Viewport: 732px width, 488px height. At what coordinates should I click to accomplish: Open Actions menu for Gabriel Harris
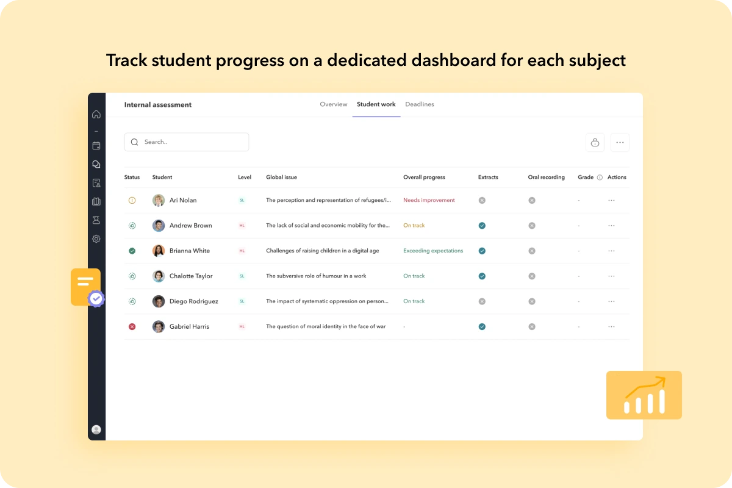coord(611,327)
